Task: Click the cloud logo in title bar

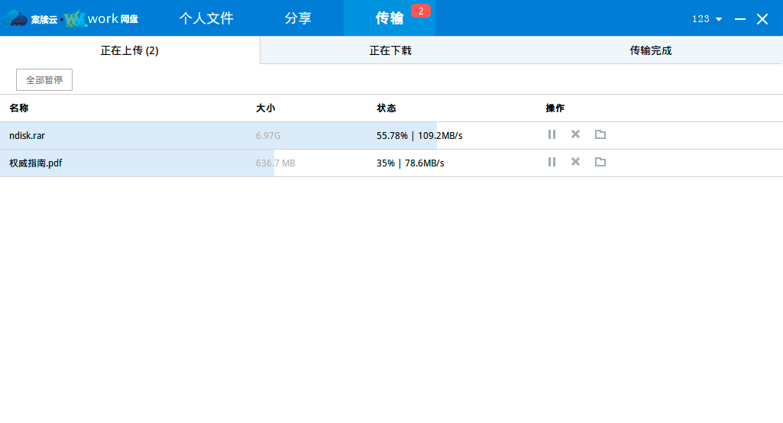Action: click(x=14, y=18)
